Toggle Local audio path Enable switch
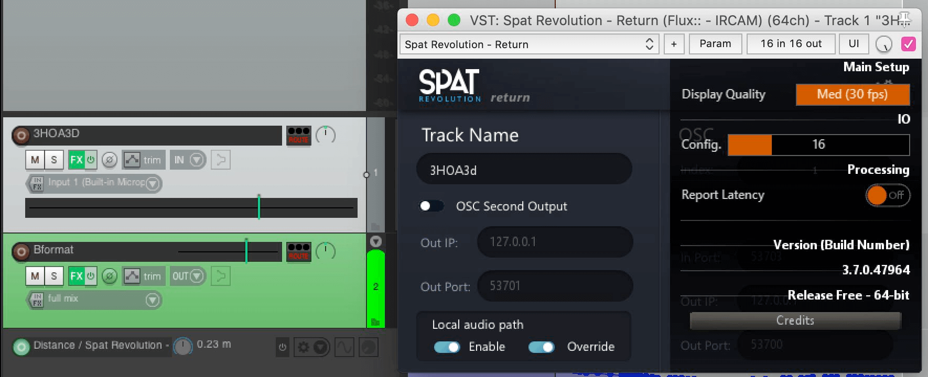This screenshot has height=377, width=928. click(447, 347)
